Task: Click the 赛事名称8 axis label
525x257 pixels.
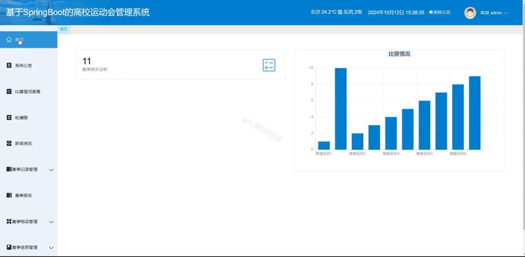Action: point(458,154)
